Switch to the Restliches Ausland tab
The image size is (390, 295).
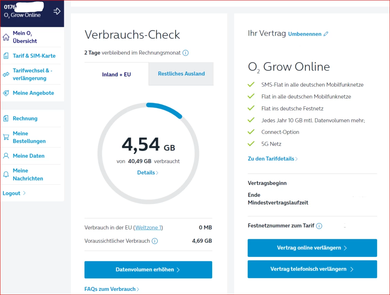pyautogui.click(x=181, y=74)
